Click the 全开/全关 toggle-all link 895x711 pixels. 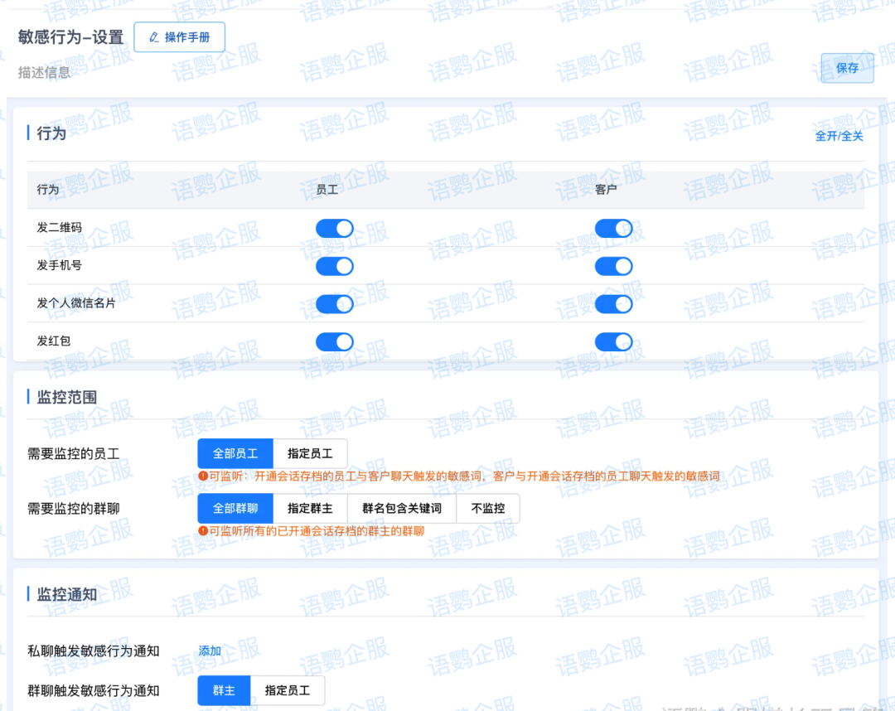click(x=839, y=136)
